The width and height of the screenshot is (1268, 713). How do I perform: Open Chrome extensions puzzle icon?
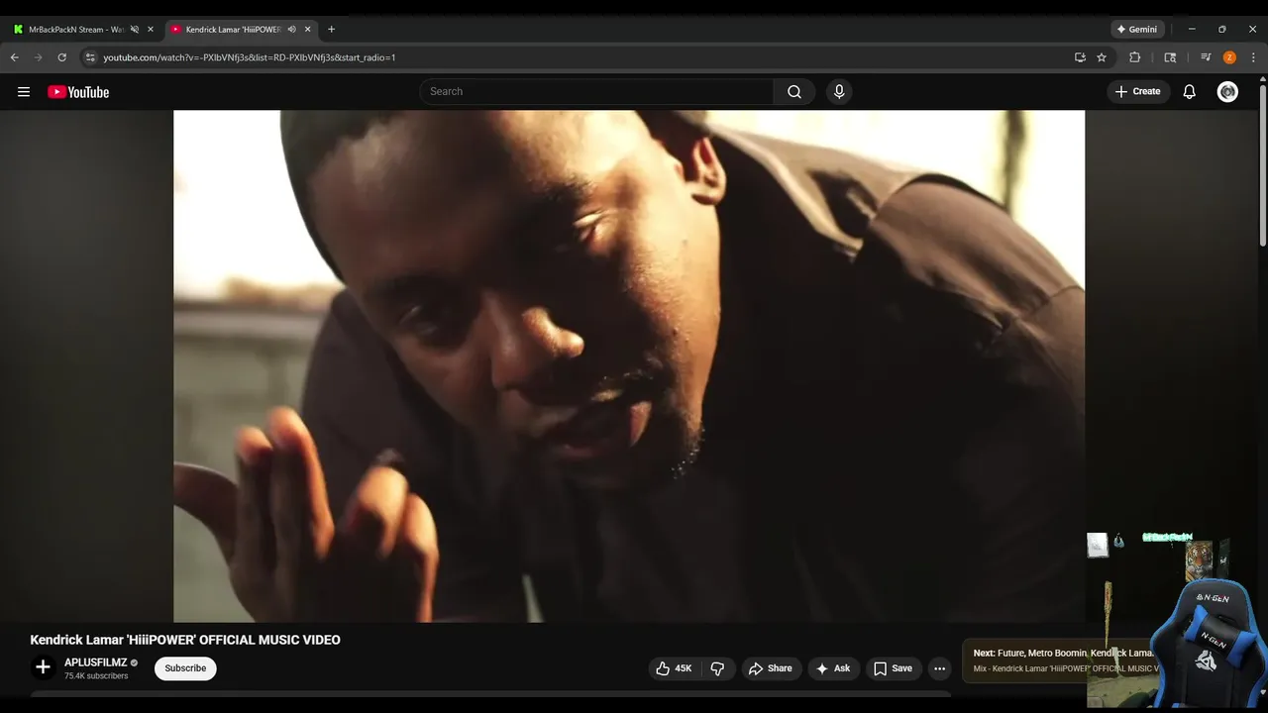click(1135, 57)
